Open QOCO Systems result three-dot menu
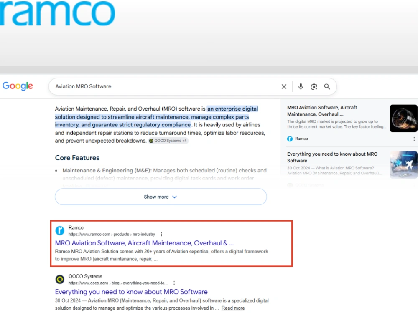This screenshot has height=313, width=418. pyautogui.click(x=174, y=283)
